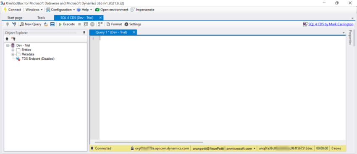The height and width of the screenshot is (154, 357).
Task: Open the Properties side panel
Action: pos(350,37)
